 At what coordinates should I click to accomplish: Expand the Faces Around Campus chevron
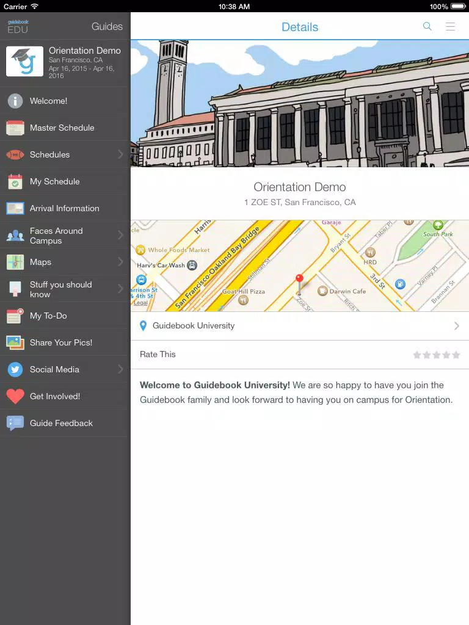[x=120, y=235]
